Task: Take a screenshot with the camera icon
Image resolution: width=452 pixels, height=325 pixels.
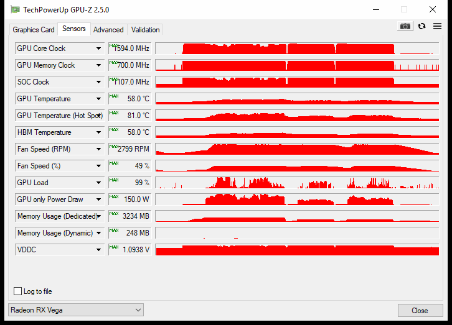Action: (x=405, y=27)
